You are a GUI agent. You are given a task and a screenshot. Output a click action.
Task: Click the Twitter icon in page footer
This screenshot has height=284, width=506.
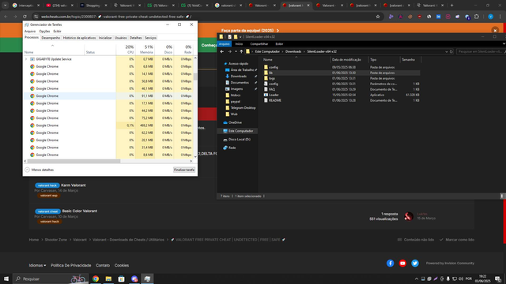[415, 263]
